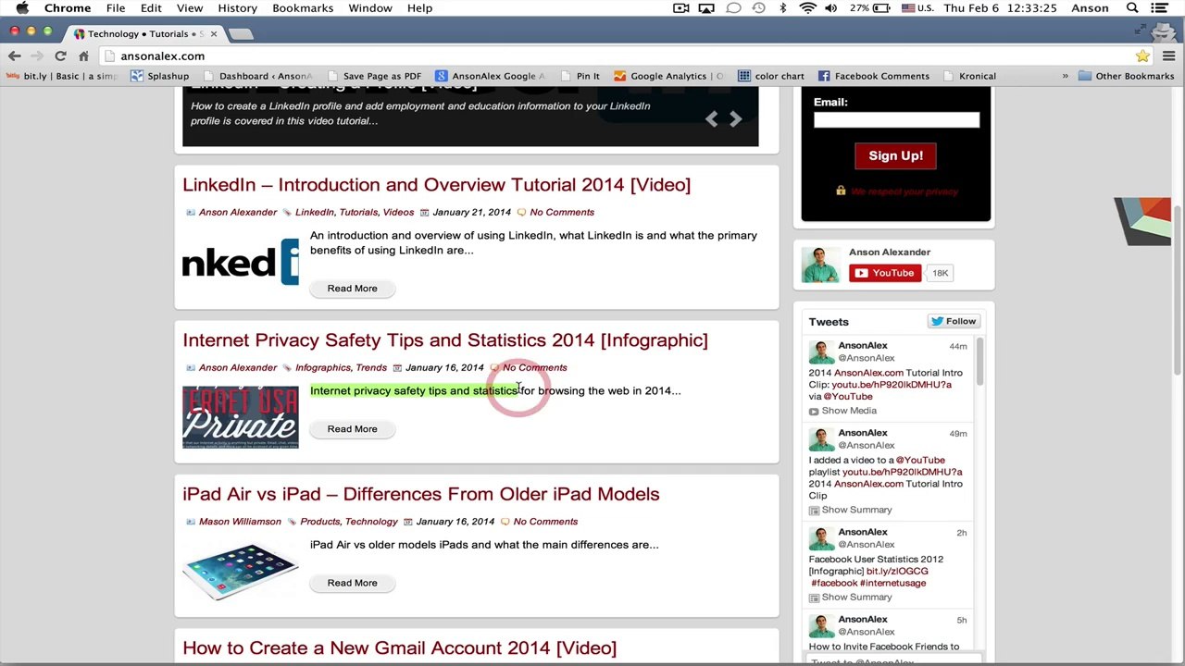Open the View menu
The width and height of the screenshot is (1185, 666).
(190, 8)
